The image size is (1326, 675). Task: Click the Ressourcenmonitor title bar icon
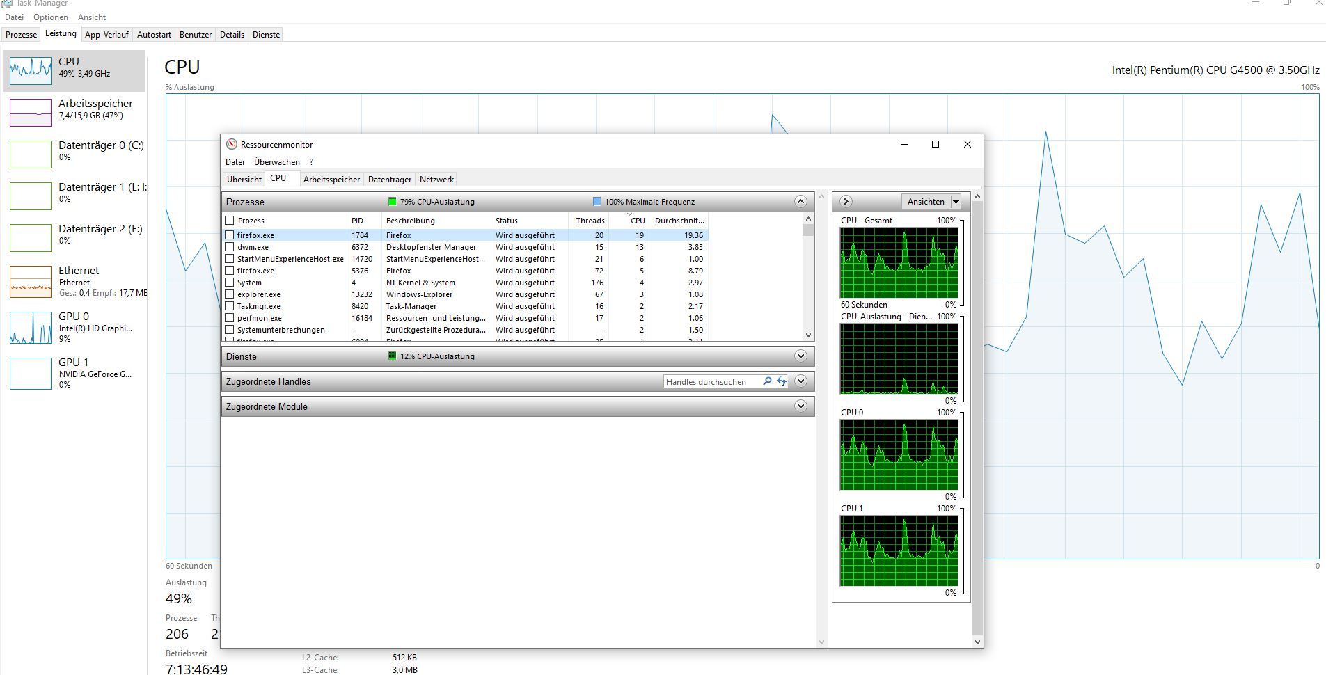coord(232,144)
